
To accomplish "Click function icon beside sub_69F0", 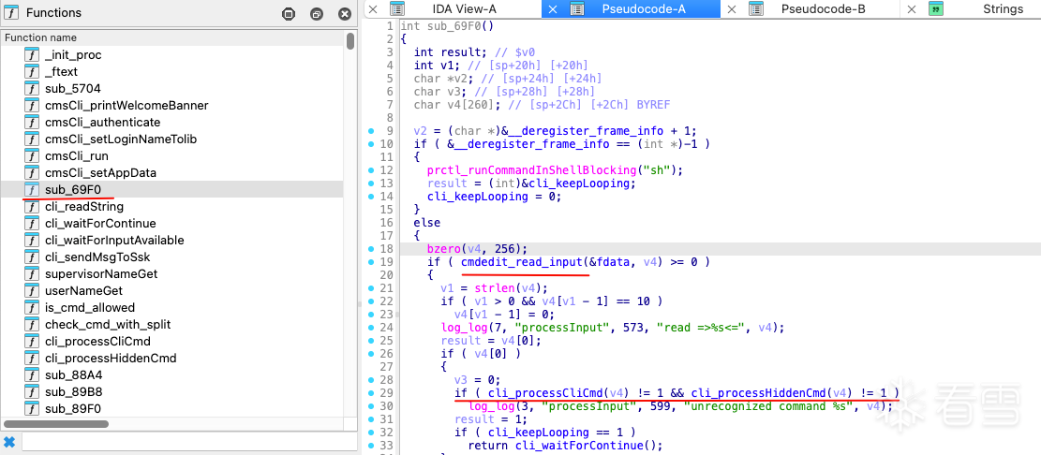I will pos(31,190).
